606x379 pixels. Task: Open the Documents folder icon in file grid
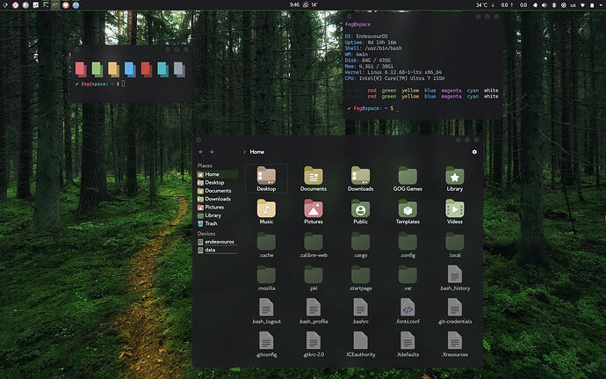tap(314, 179)
